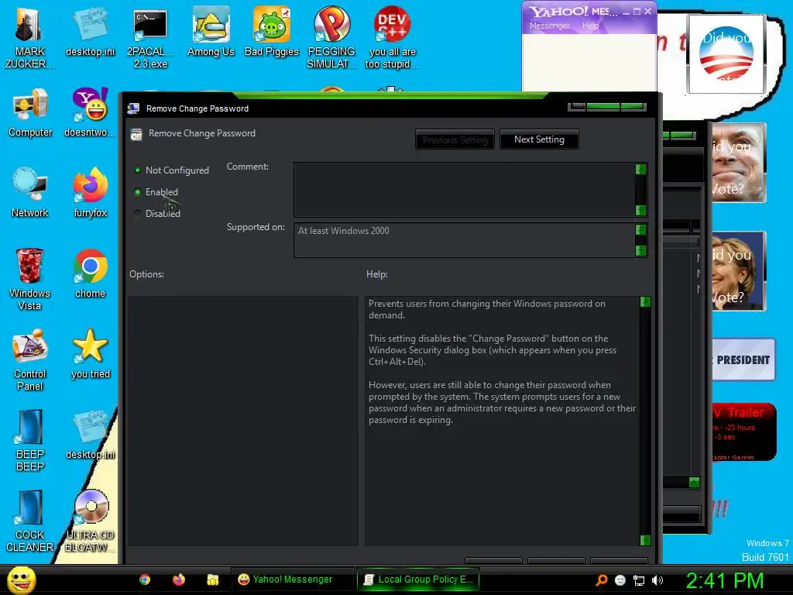The width and height of the screenshot is (793, 595).
Task: Click the Previous Setting button
Action: [x=455, y=139]
